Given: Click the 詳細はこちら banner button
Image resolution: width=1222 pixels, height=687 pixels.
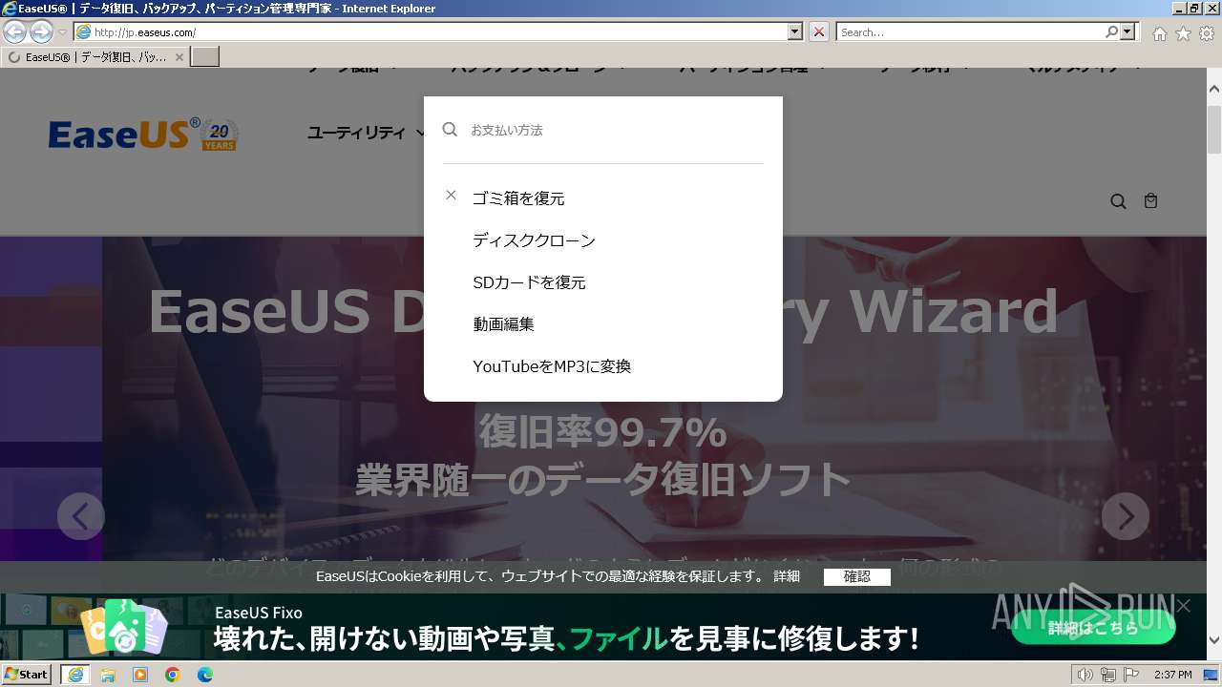Looking at the screenshot, I should [x=1093, y=628].
